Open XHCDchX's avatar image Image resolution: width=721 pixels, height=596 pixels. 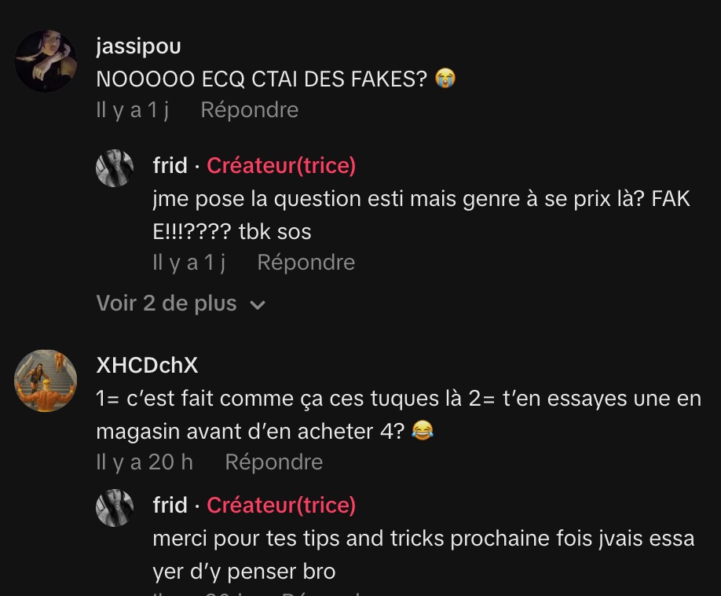pyautogui.click(x=46, y=381)
